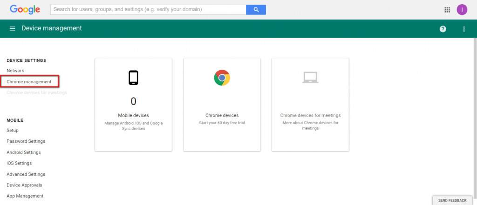The image size is (477, 205).
Task: Click the Device management page title
Action: (52, 28)
